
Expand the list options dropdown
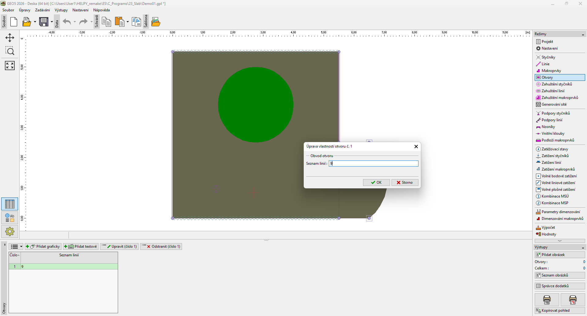click(21, 246)
